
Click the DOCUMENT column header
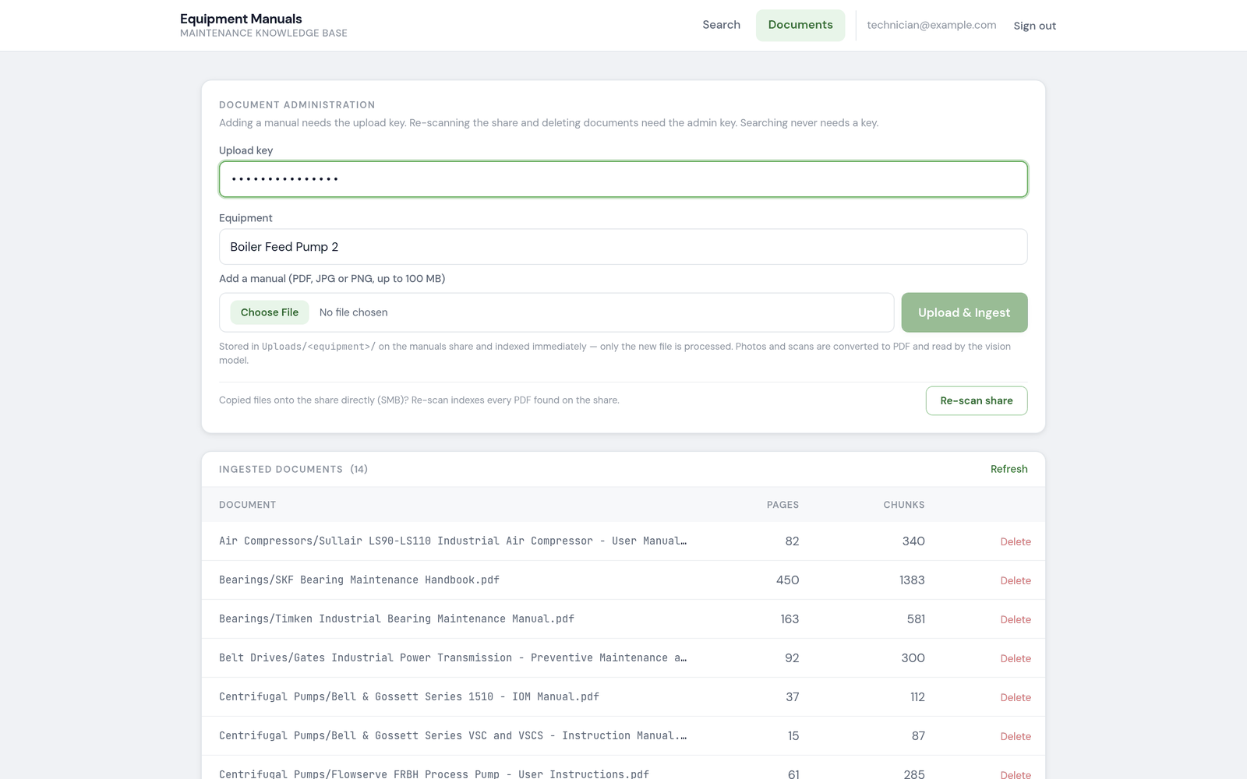point(247,505)
